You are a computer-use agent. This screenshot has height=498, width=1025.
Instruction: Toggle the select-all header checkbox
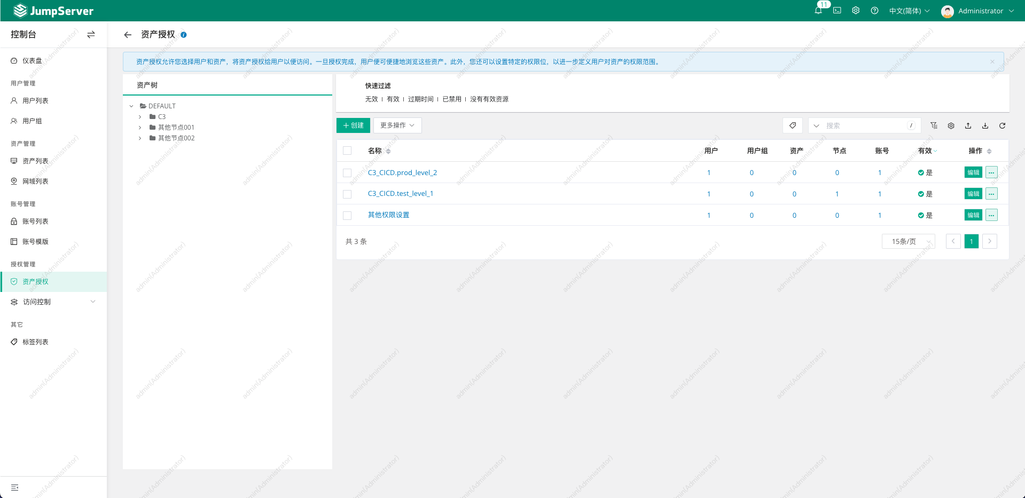[x=347, y=151]
